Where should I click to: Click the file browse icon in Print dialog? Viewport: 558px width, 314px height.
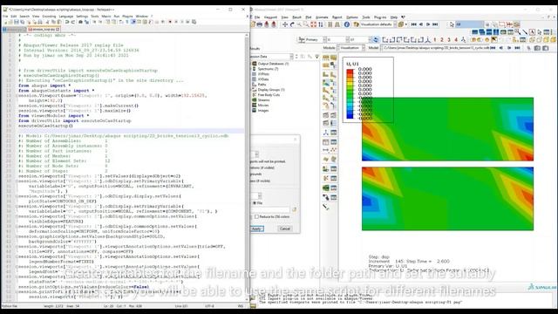(x=295, y=209)
